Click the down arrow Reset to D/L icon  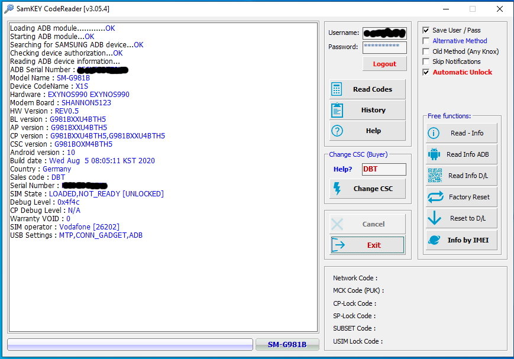434,218
